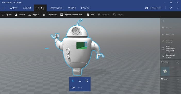Undo the last action
This screenshot has width=181, height=94.
(171, 8)
